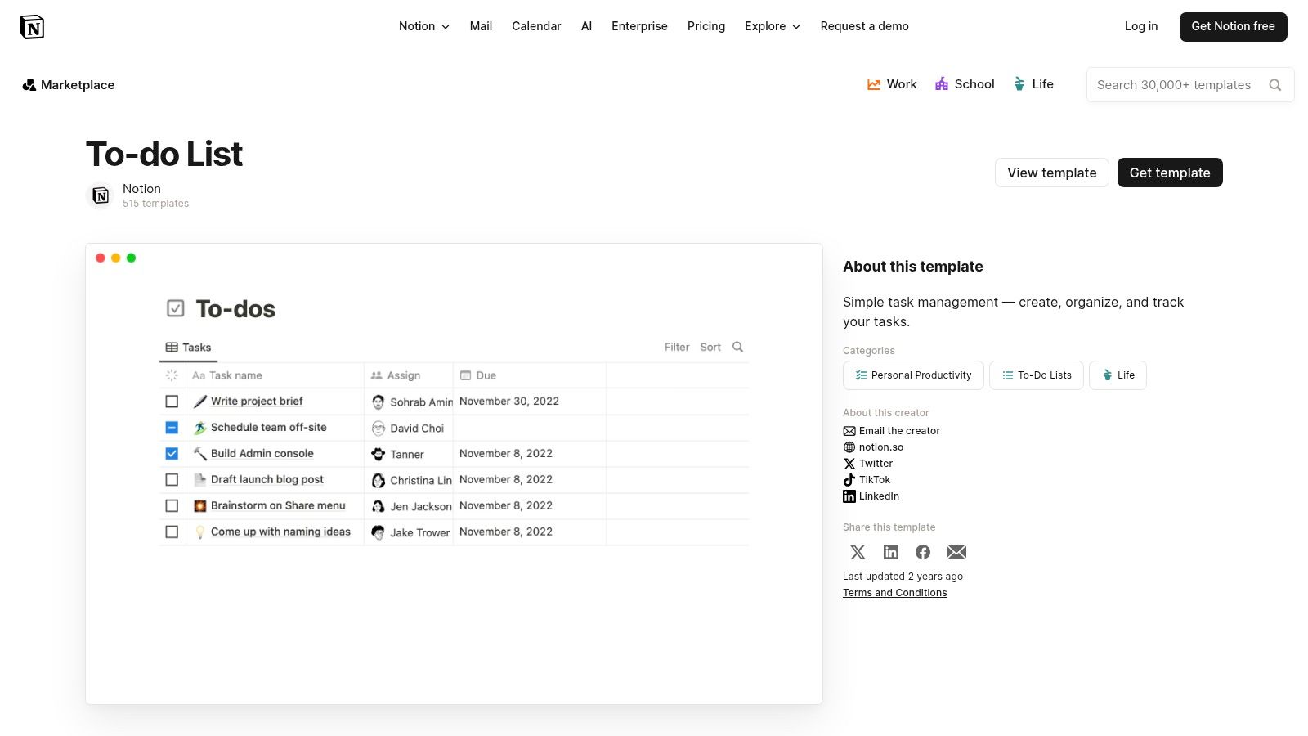
Task: Open the Pricing nav item
Action: tap(706, 26)
